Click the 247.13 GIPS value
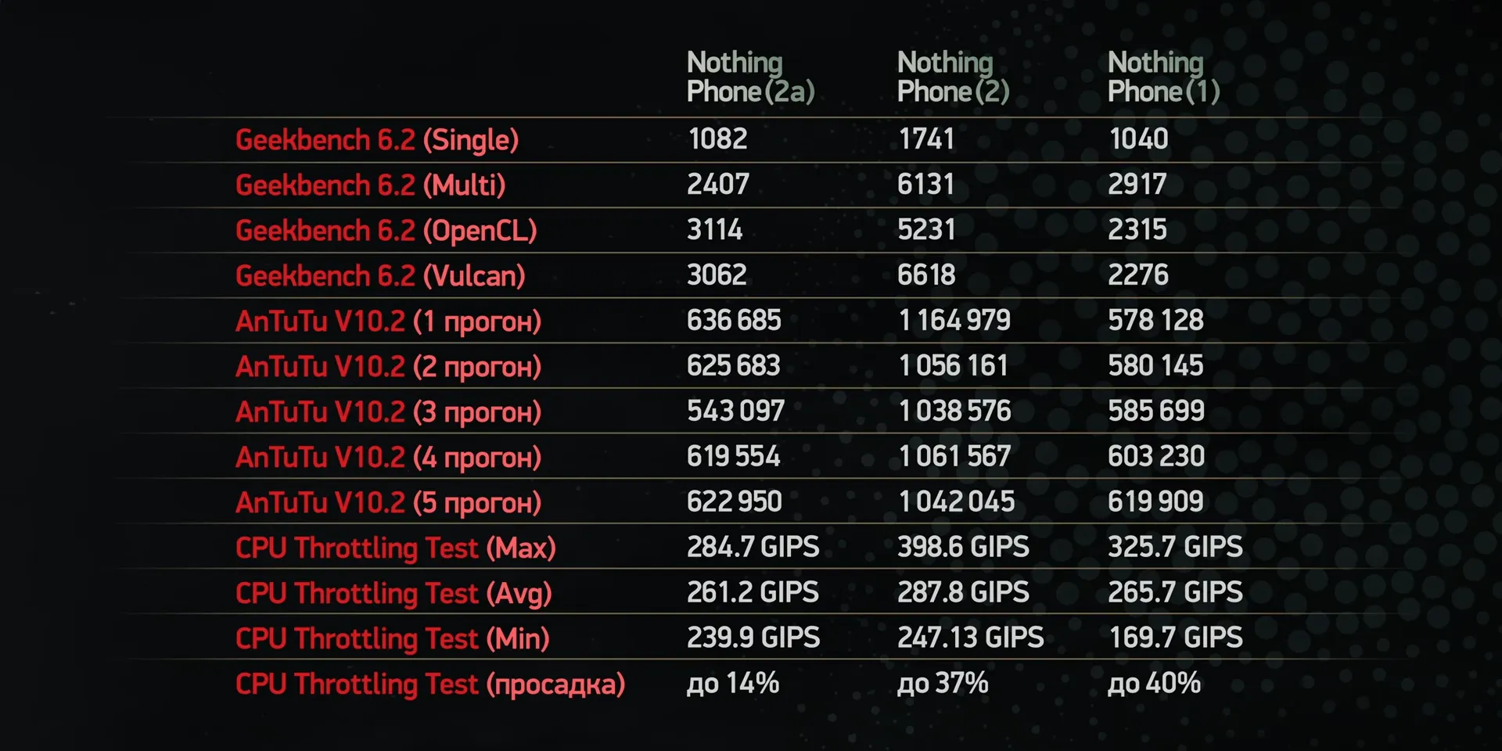This screenshot has width=1502, height=751. tap(970, 638)
